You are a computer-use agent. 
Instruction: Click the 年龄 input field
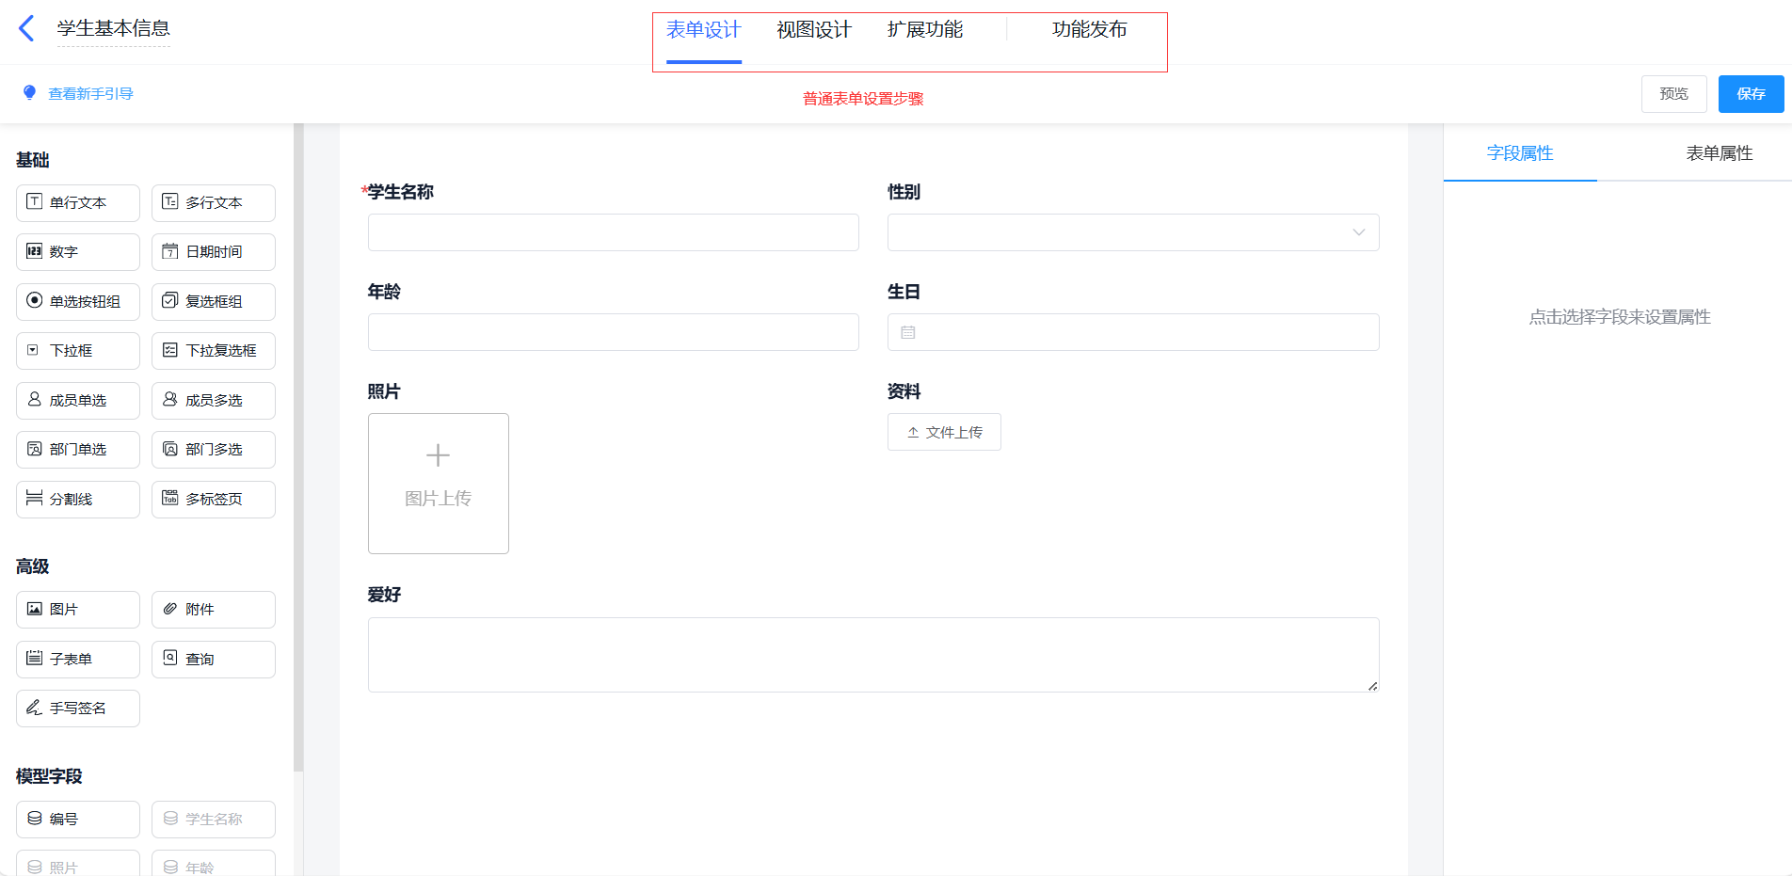[614, 332]
